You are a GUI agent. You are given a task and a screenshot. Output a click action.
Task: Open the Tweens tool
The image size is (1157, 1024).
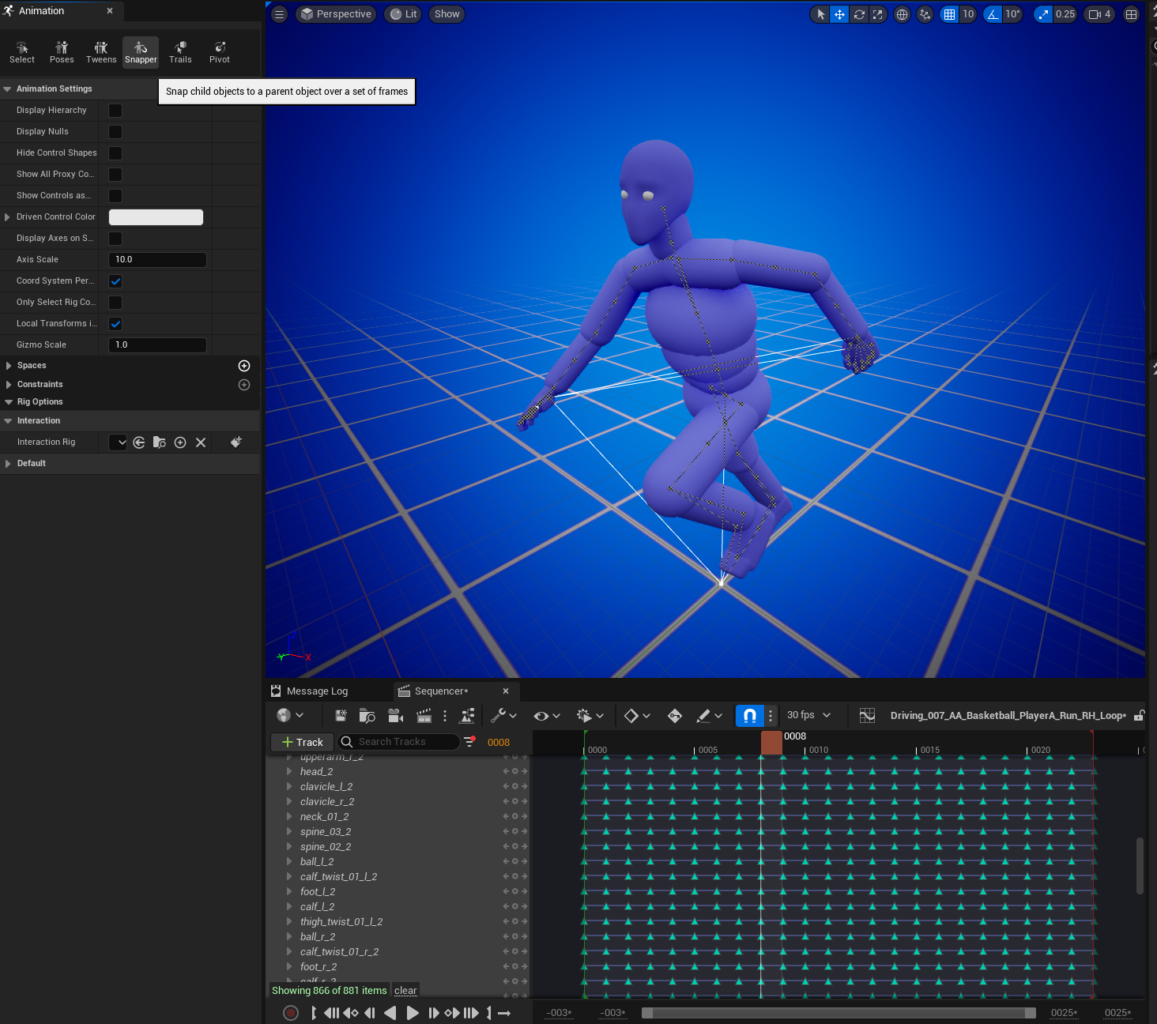tap(101, 52)
